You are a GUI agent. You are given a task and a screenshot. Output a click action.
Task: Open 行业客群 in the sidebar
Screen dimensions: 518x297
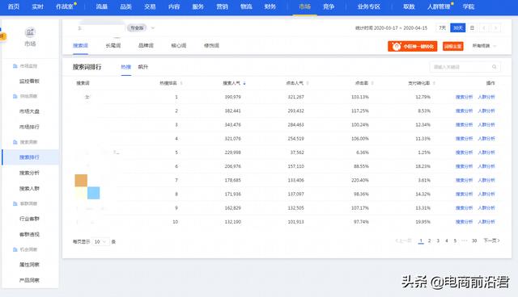(x=29, y=219)
